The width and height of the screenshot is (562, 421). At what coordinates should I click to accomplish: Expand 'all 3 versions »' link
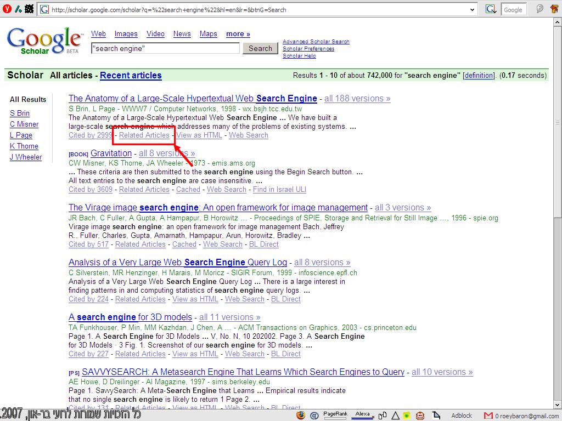(x=403, y=208)
